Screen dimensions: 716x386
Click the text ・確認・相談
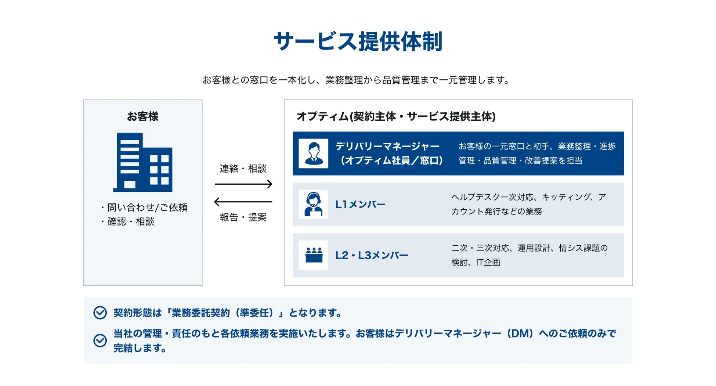(127, 222)
